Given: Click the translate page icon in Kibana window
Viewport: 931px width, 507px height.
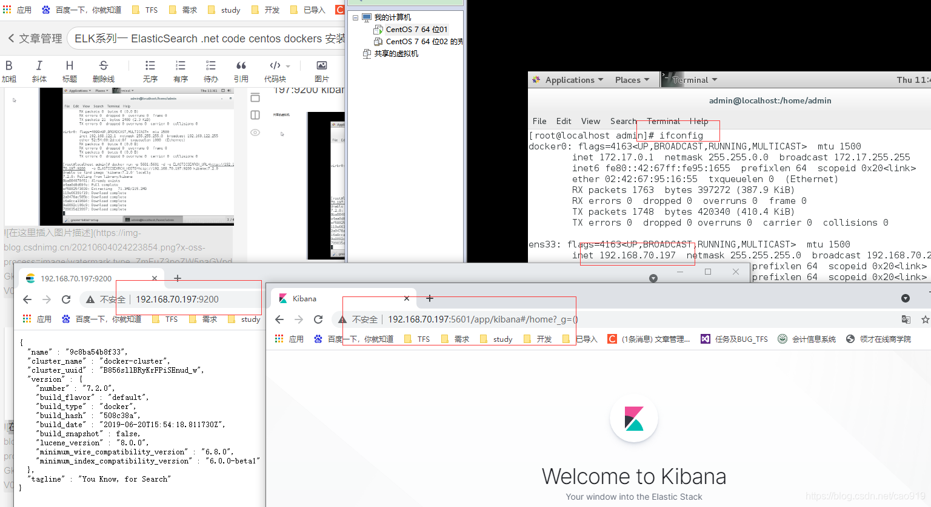Looking at the screenshot, I should 906,319.
